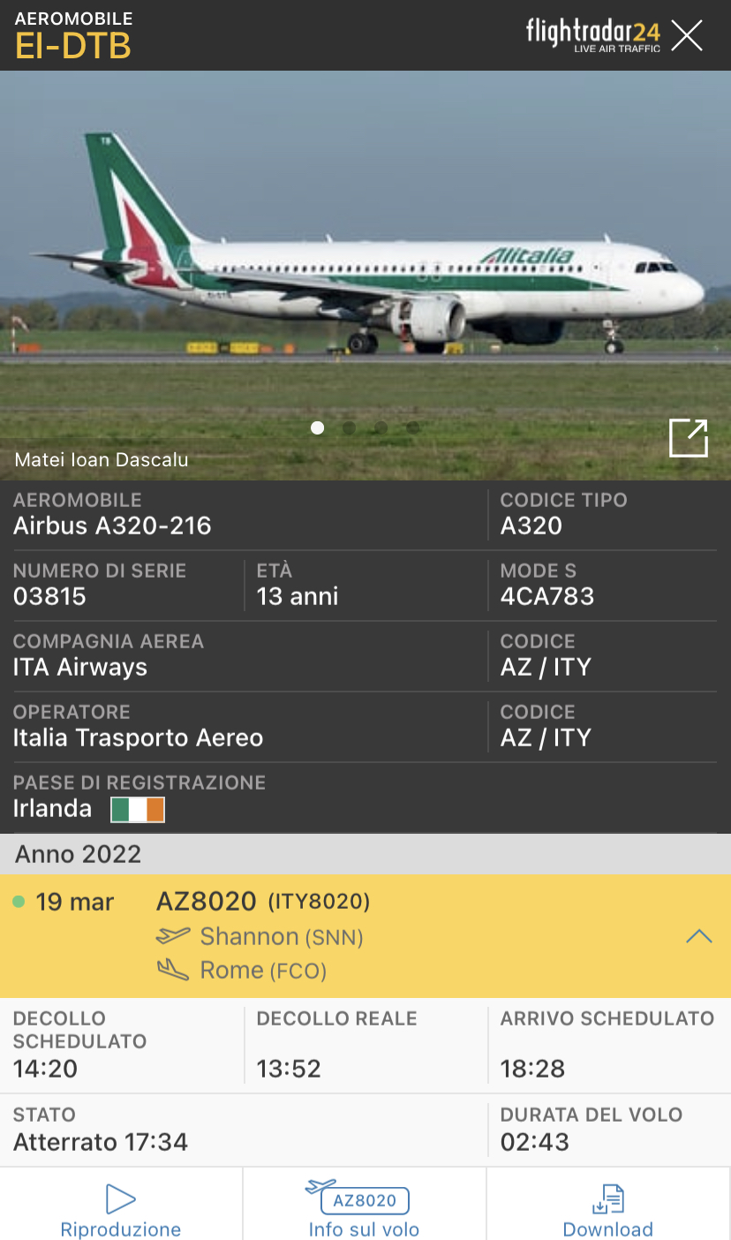Click photographer credit Matei Ioan Dascalu
This screenshot has height=1240, width=731.
pos(102,460)
